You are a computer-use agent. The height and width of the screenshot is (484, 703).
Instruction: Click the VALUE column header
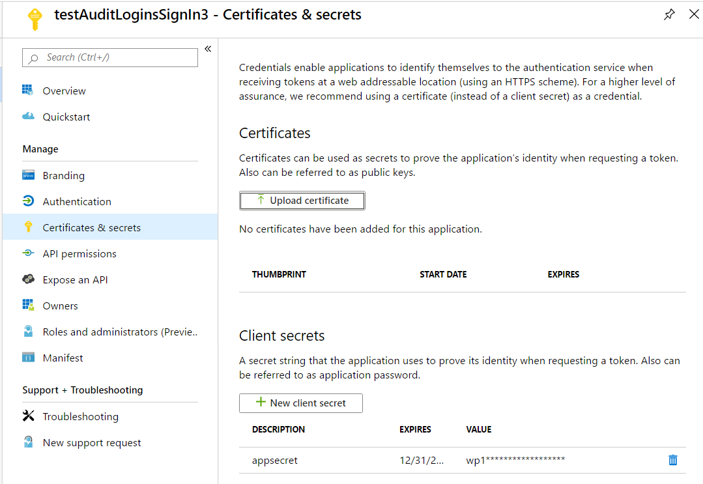coord(478,429)
